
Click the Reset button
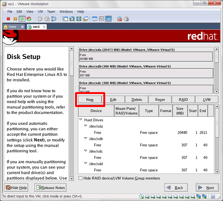point(160,100)
